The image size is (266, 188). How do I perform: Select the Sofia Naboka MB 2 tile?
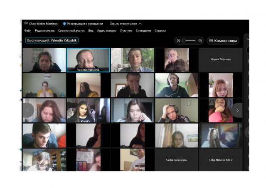click(x=221, y=160)
